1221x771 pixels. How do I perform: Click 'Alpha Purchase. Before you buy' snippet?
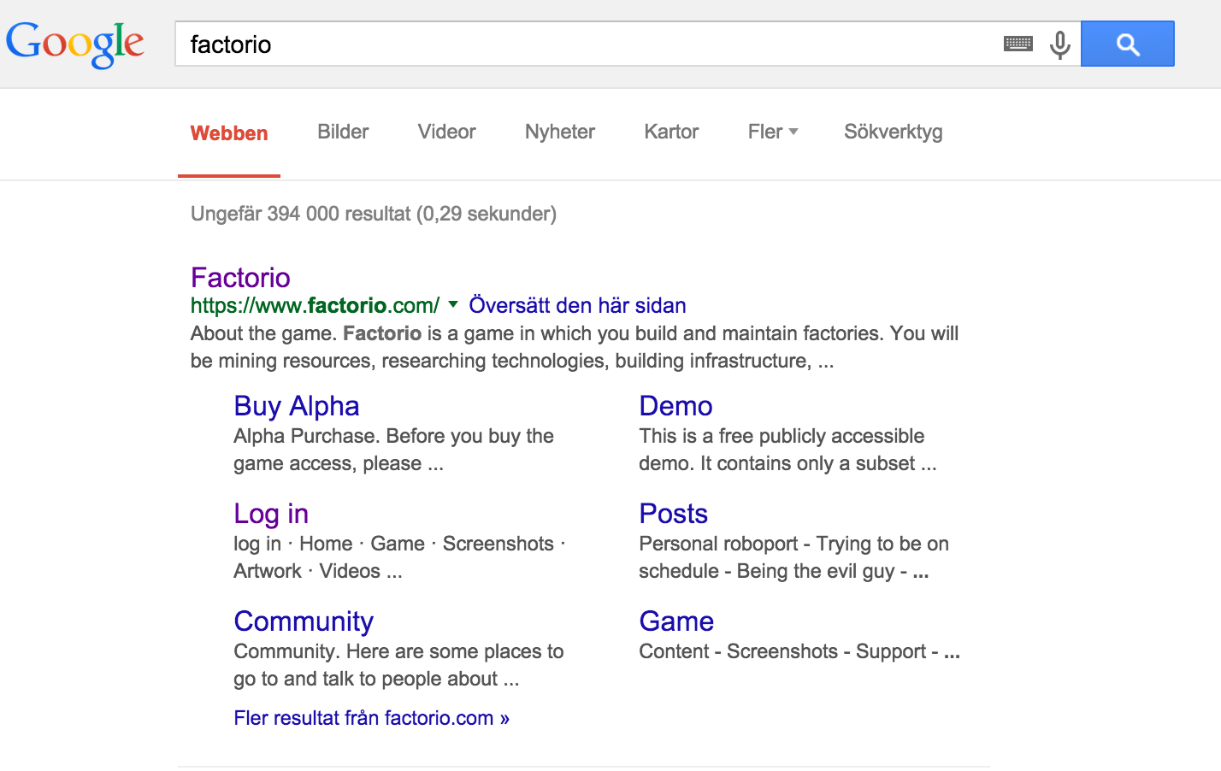click(x=393, y=450)
